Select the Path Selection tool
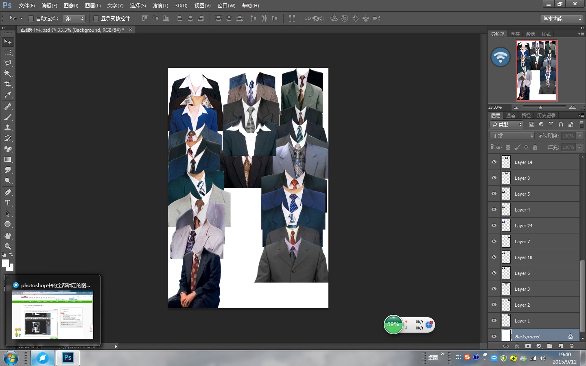 pos(8,213)
